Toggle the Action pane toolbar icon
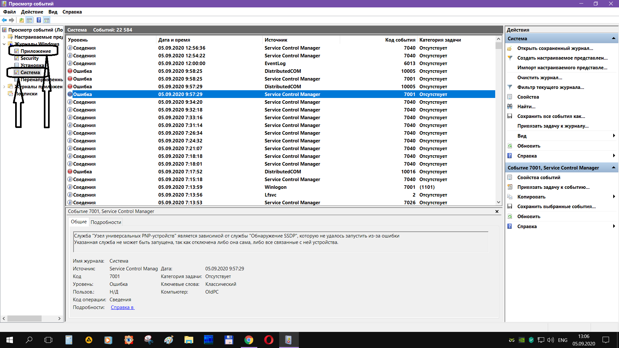Image resolution: width=619 pixels, height=348 pixels. (x=47, y=20)
